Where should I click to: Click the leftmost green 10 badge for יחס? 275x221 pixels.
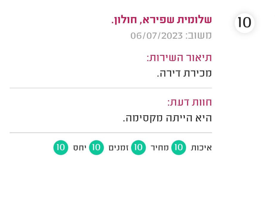click(61, 148)
